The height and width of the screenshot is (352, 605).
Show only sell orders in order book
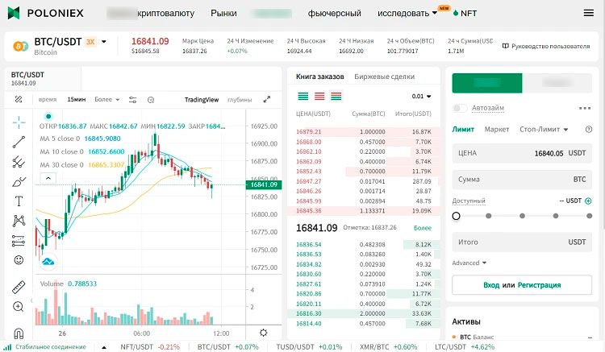319,97
